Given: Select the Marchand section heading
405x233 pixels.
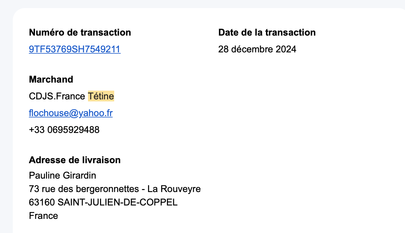Looking at the screenshot, I should pyautogui.click(x=51, y=80).
